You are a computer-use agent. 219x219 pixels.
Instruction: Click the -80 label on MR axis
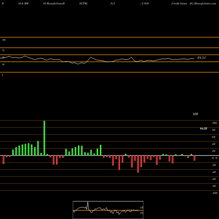coord(214,186)
